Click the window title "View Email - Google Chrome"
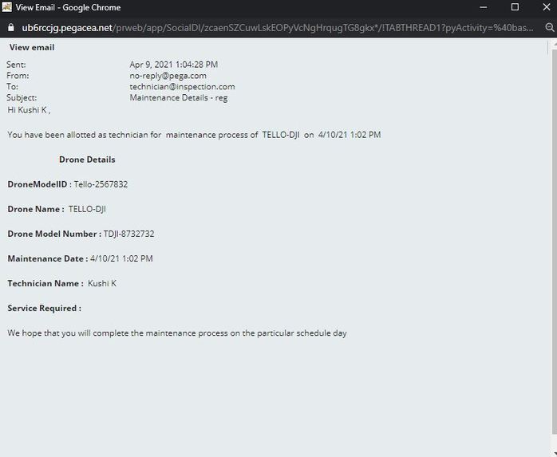The height and width of the screenshot is (457, 557). coord(68,7)
